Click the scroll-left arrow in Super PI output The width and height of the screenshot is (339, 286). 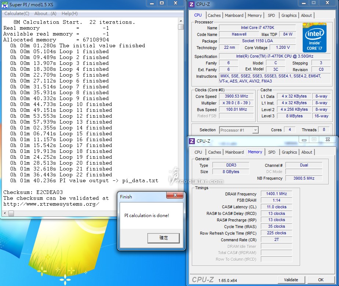(5, 213)
